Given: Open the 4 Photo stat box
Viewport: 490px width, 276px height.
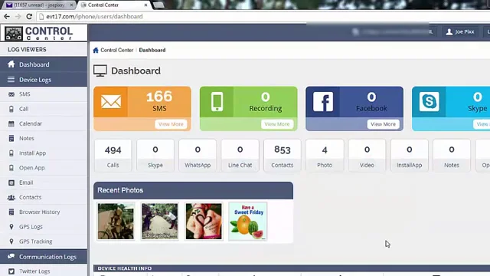Looking at the screenshot, I should (x=325, y=156).
